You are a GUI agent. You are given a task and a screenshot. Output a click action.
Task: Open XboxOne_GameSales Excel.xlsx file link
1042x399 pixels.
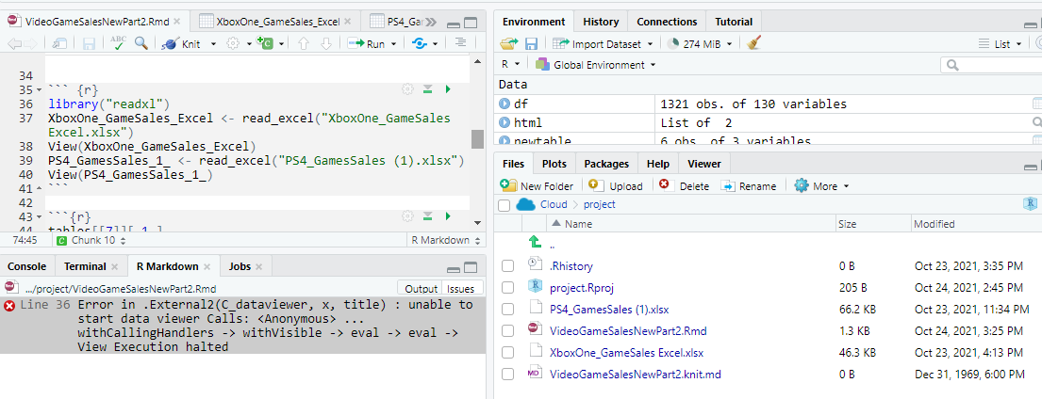pos(627,352)
